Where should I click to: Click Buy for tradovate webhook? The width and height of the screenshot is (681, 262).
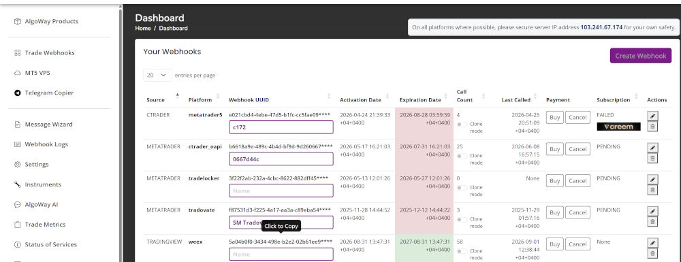[x=554, y=212]
